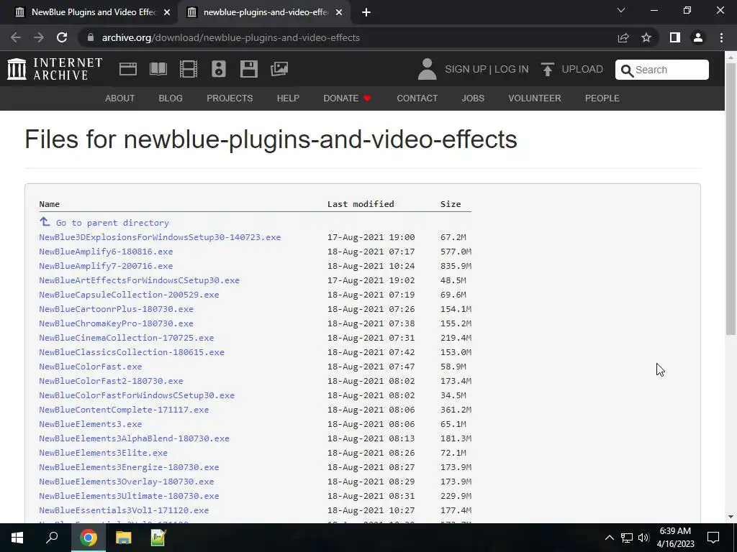Open the CONTACT menu item
The height and width of the screenshot is (552, 737).
point(417,98)
